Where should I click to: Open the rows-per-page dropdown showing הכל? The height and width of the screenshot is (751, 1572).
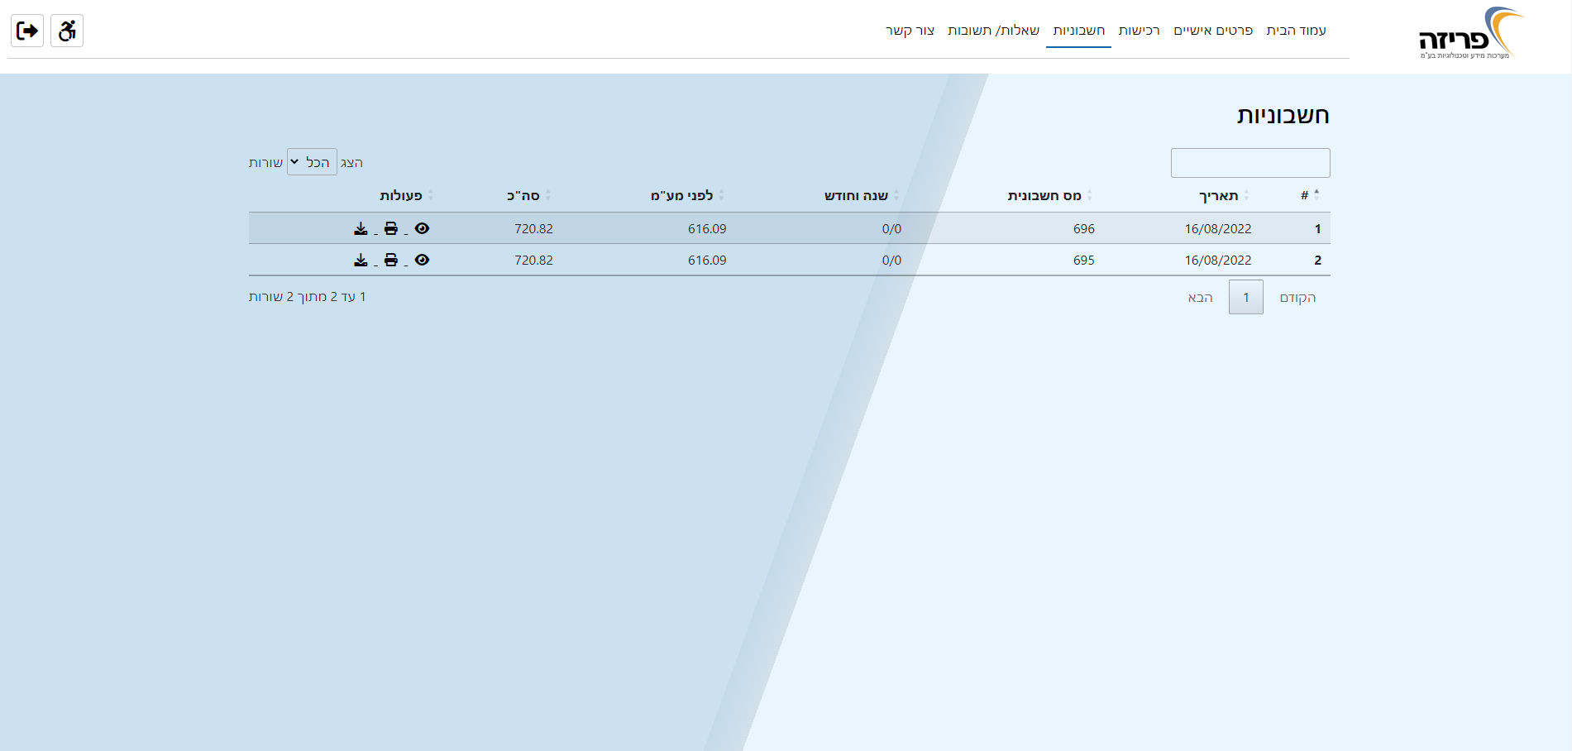pos(312,162)
